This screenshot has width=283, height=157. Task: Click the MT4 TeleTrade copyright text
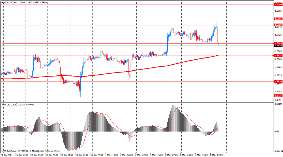[31, 151]
